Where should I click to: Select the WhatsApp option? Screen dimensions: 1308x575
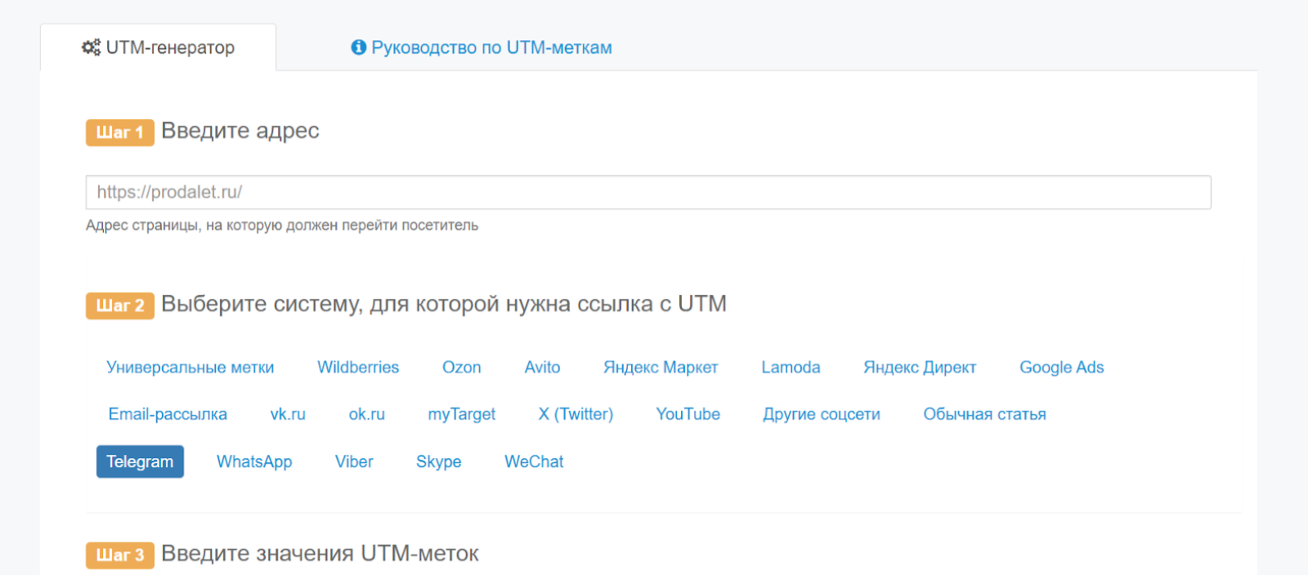[x=254, y=461]
